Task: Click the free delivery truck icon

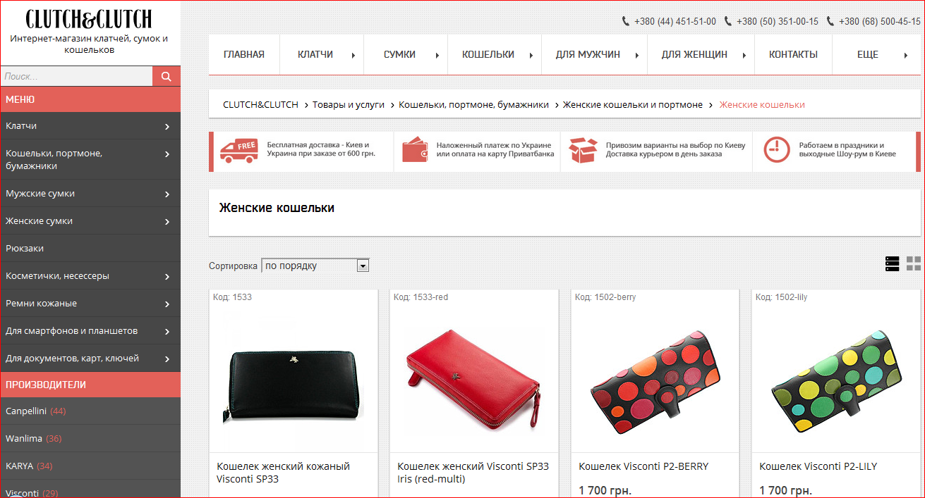Action: (238, 151)
